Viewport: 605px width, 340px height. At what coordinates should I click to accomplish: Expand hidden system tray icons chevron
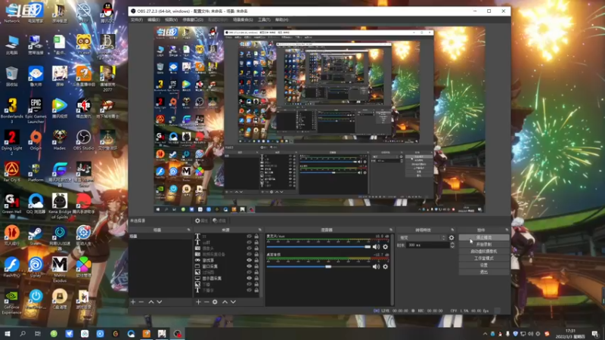point(485,334)
